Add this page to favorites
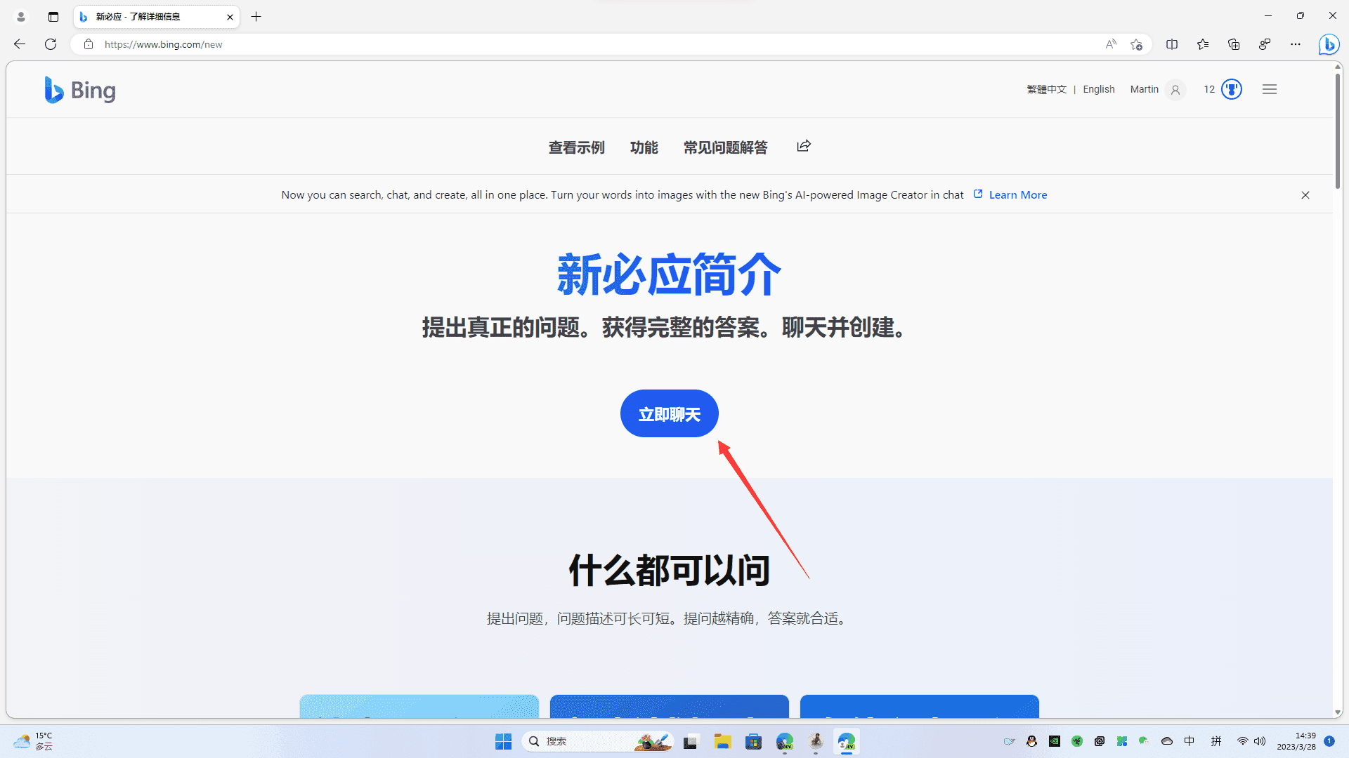This screenshot has width=1349, height=758. 1137,44
